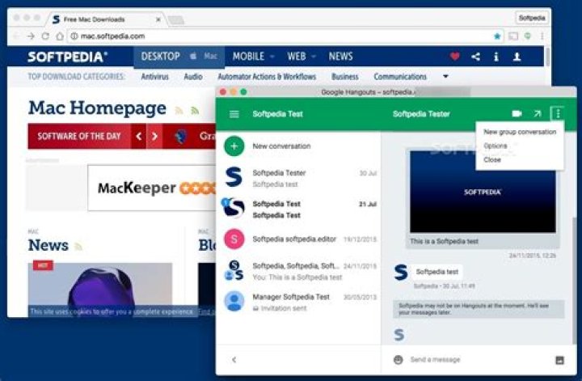Click the info icon on Softpedia header
The height and width of the screenshot is (381, 582).
[x=496, y=57]
